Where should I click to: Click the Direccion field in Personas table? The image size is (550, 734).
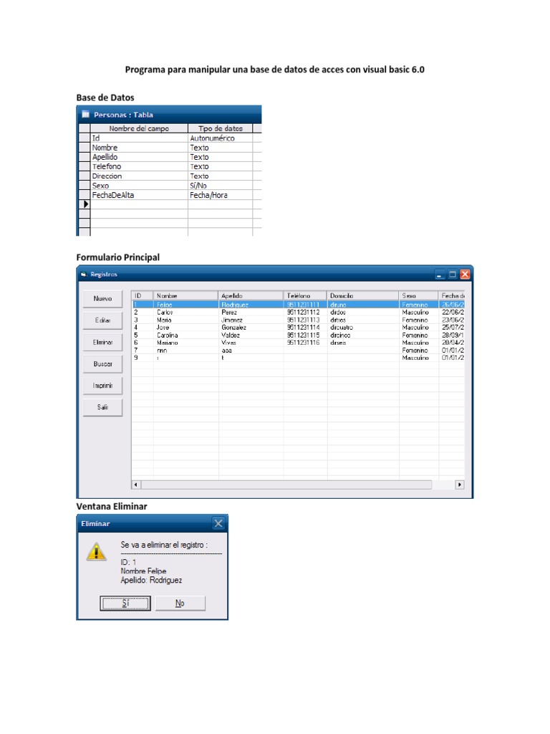coord(139,176)
